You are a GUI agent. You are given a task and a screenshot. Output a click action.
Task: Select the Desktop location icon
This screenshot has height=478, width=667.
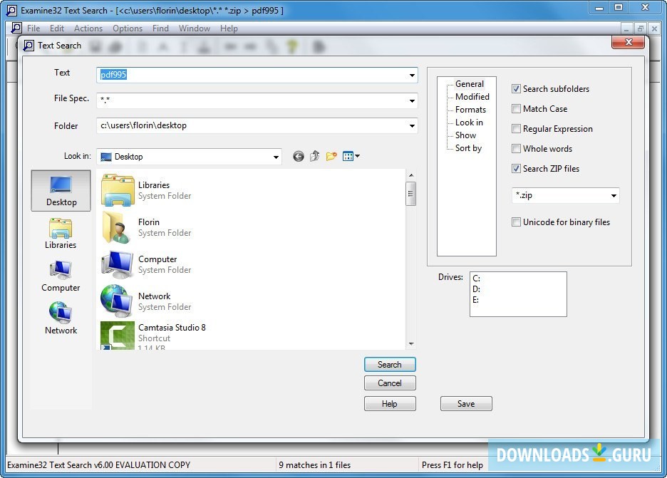[61, 190]
